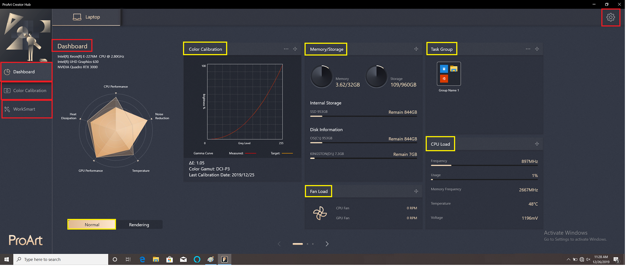The height and width of the screenshot is (266, 626).
Task: Select Dashboard in the sidebar
Action: tap(26, 72)
